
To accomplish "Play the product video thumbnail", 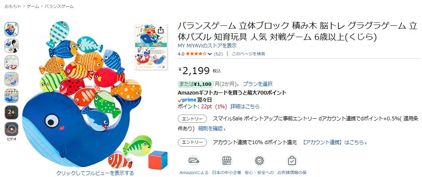I will 12,129.
